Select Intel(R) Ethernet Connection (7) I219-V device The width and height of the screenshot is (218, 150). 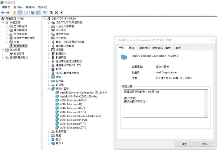tap(83, 93)
